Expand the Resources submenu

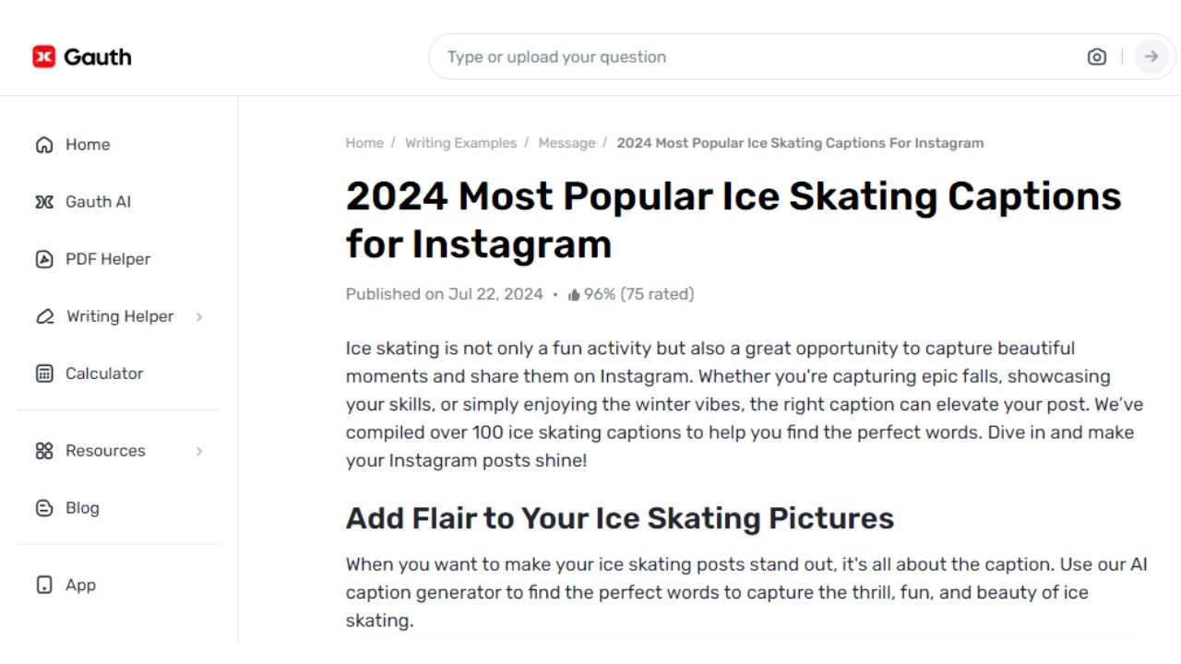tap(201, 450)
